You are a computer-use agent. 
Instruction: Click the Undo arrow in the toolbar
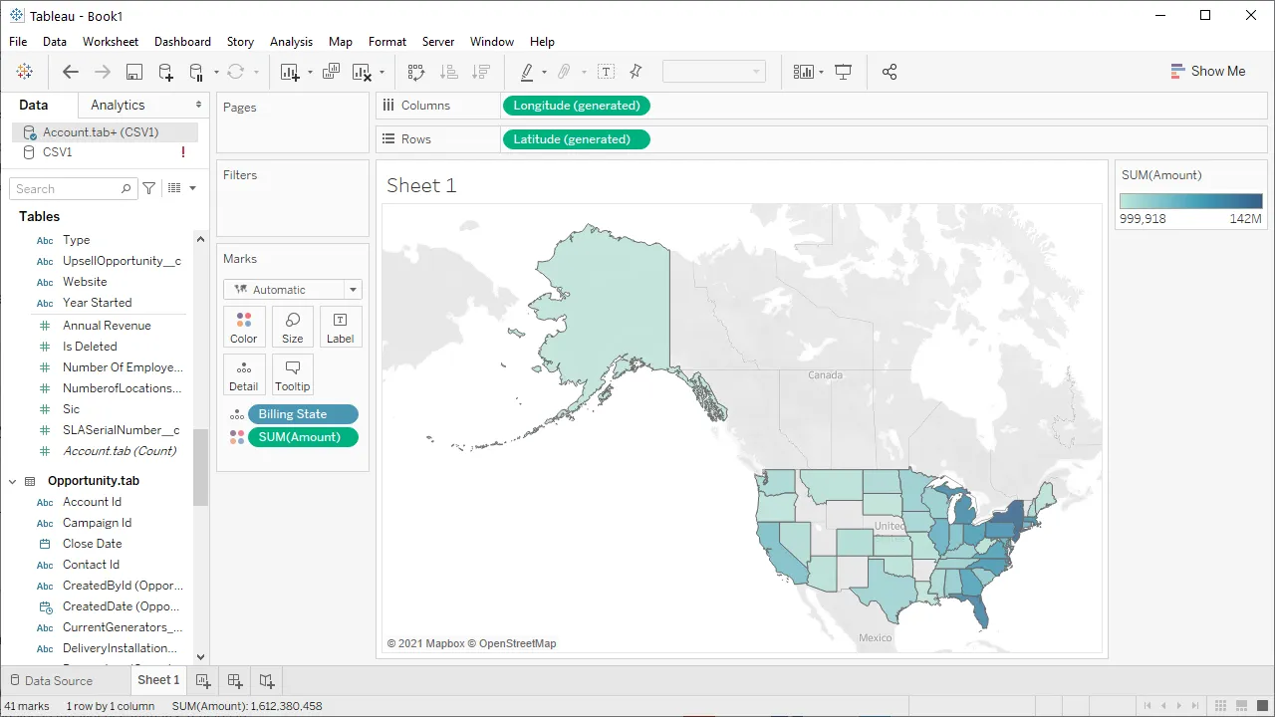[70, 72]
